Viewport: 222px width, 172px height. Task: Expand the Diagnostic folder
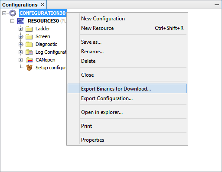20,44
